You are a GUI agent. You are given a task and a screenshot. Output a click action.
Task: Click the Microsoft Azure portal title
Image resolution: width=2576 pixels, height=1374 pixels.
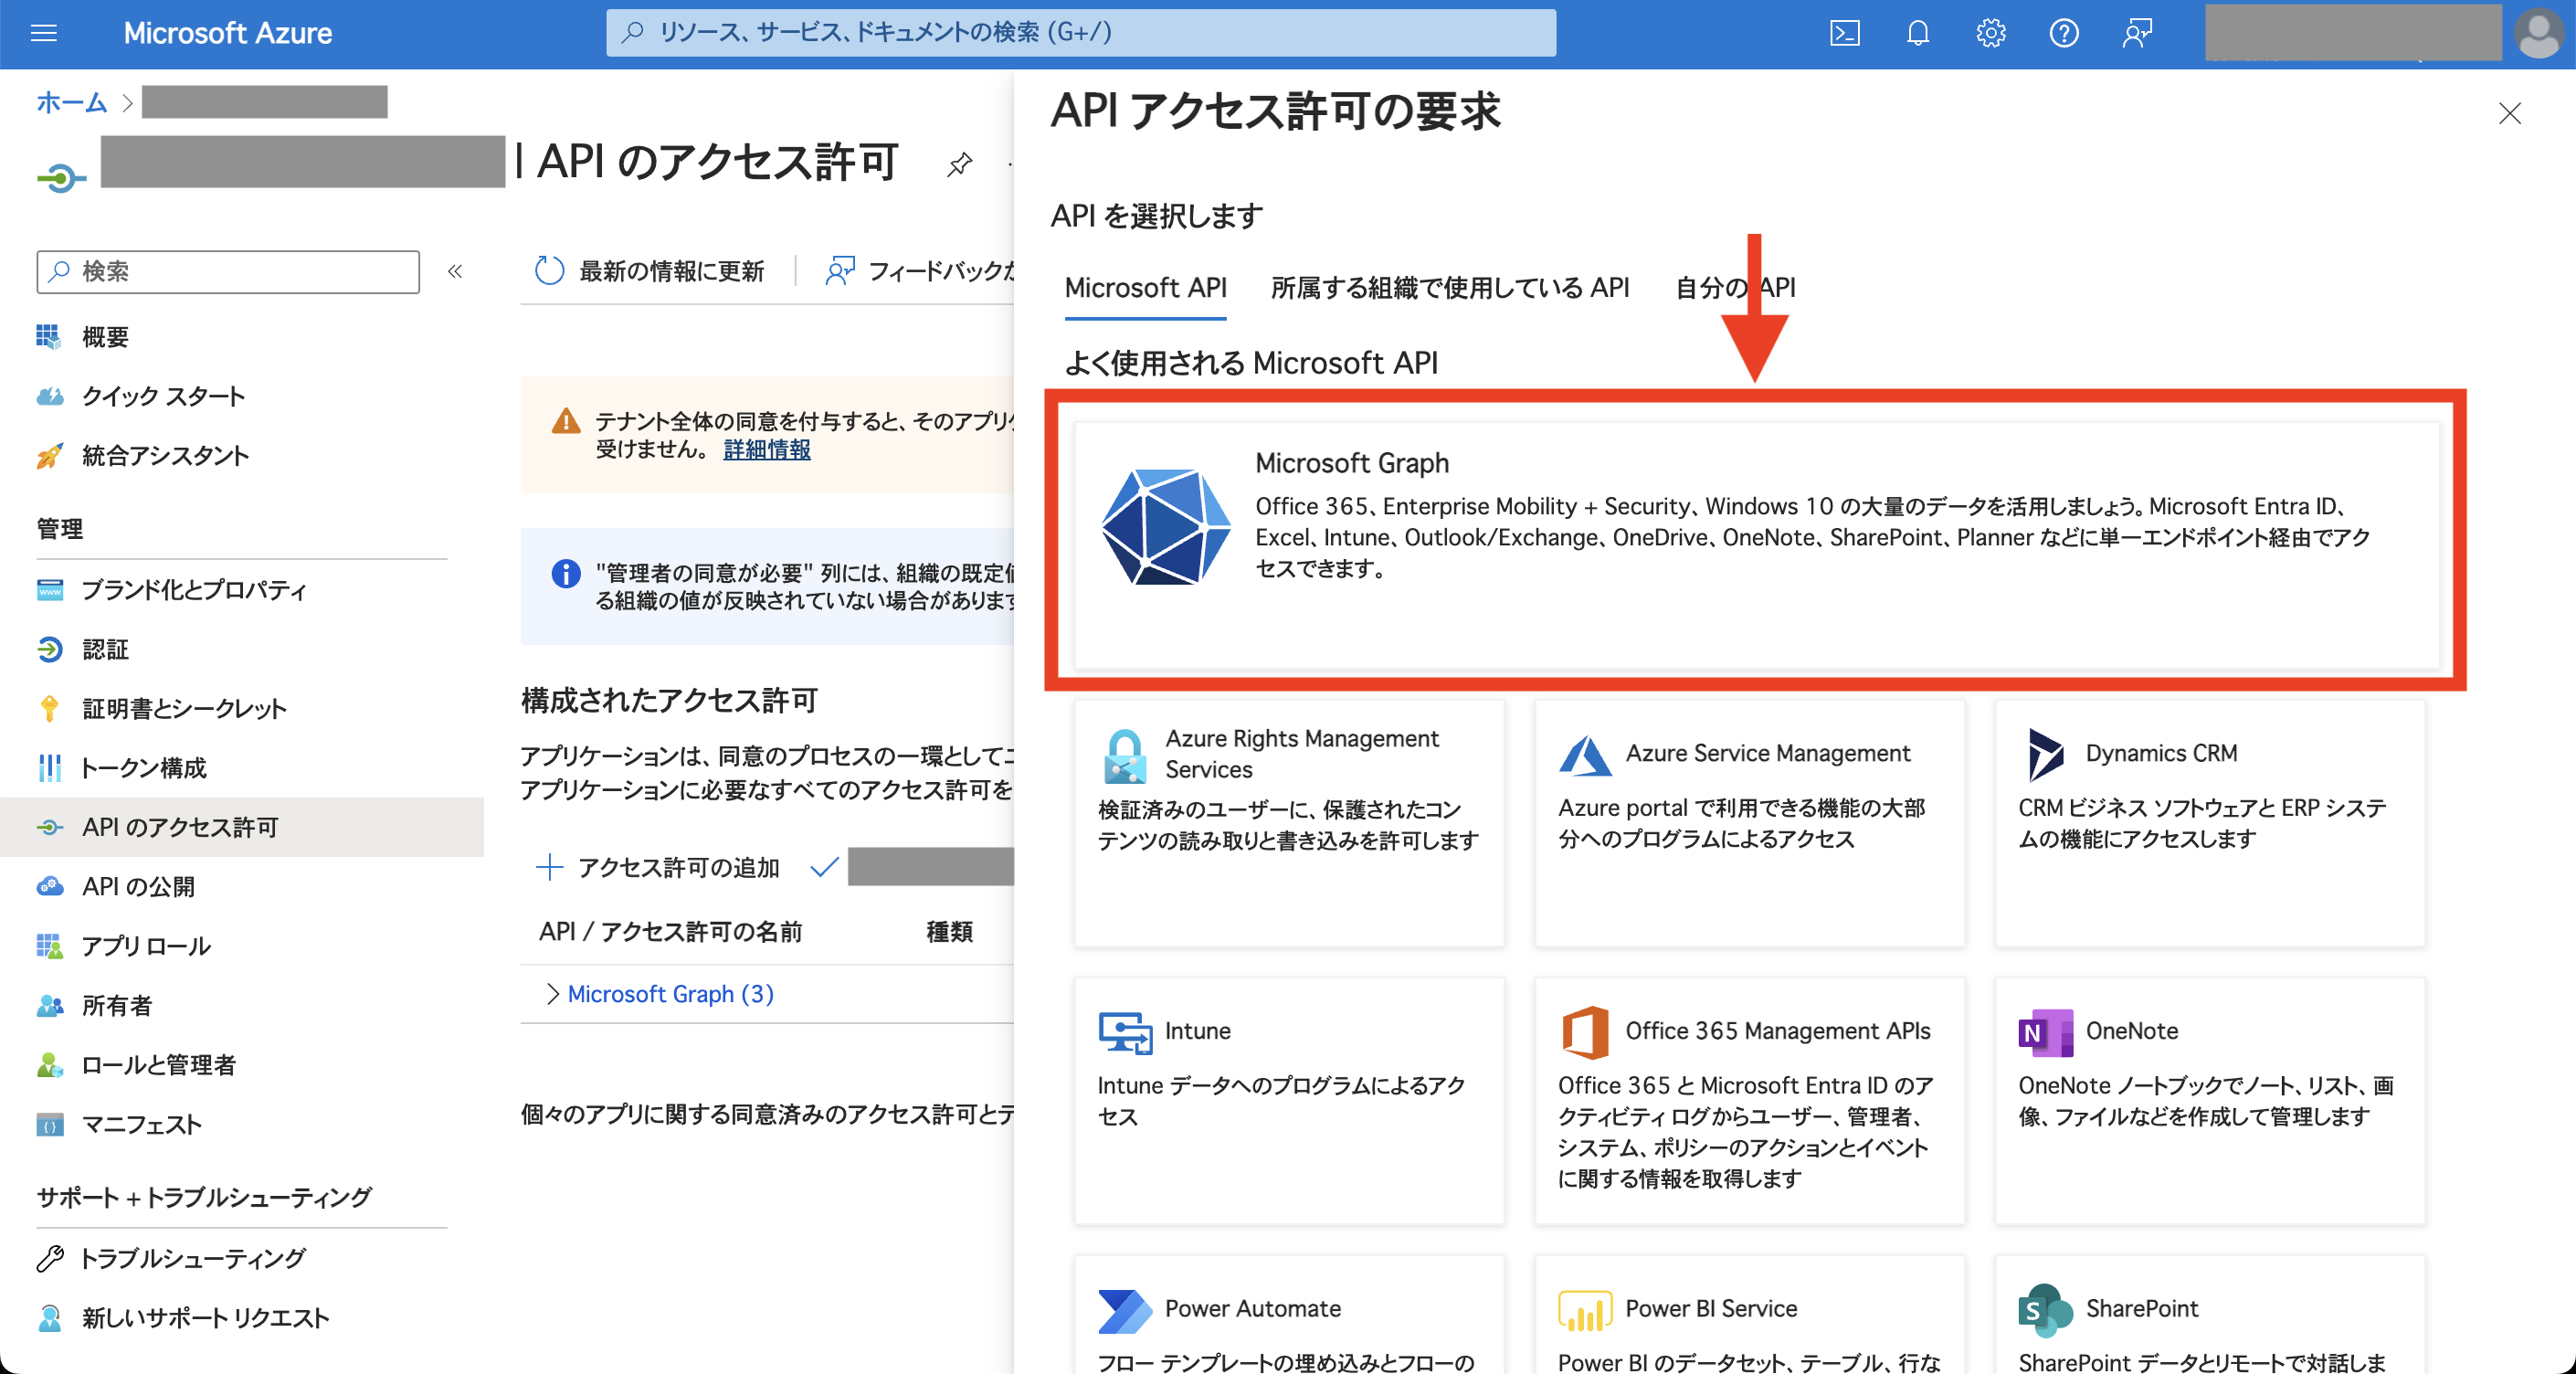tap(228, 33)
